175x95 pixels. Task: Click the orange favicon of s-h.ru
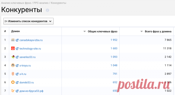pos(13,74)
